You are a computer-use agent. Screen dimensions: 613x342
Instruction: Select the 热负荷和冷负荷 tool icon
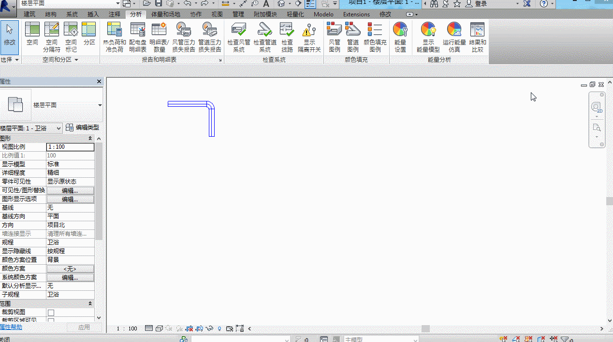pos(115,37)
